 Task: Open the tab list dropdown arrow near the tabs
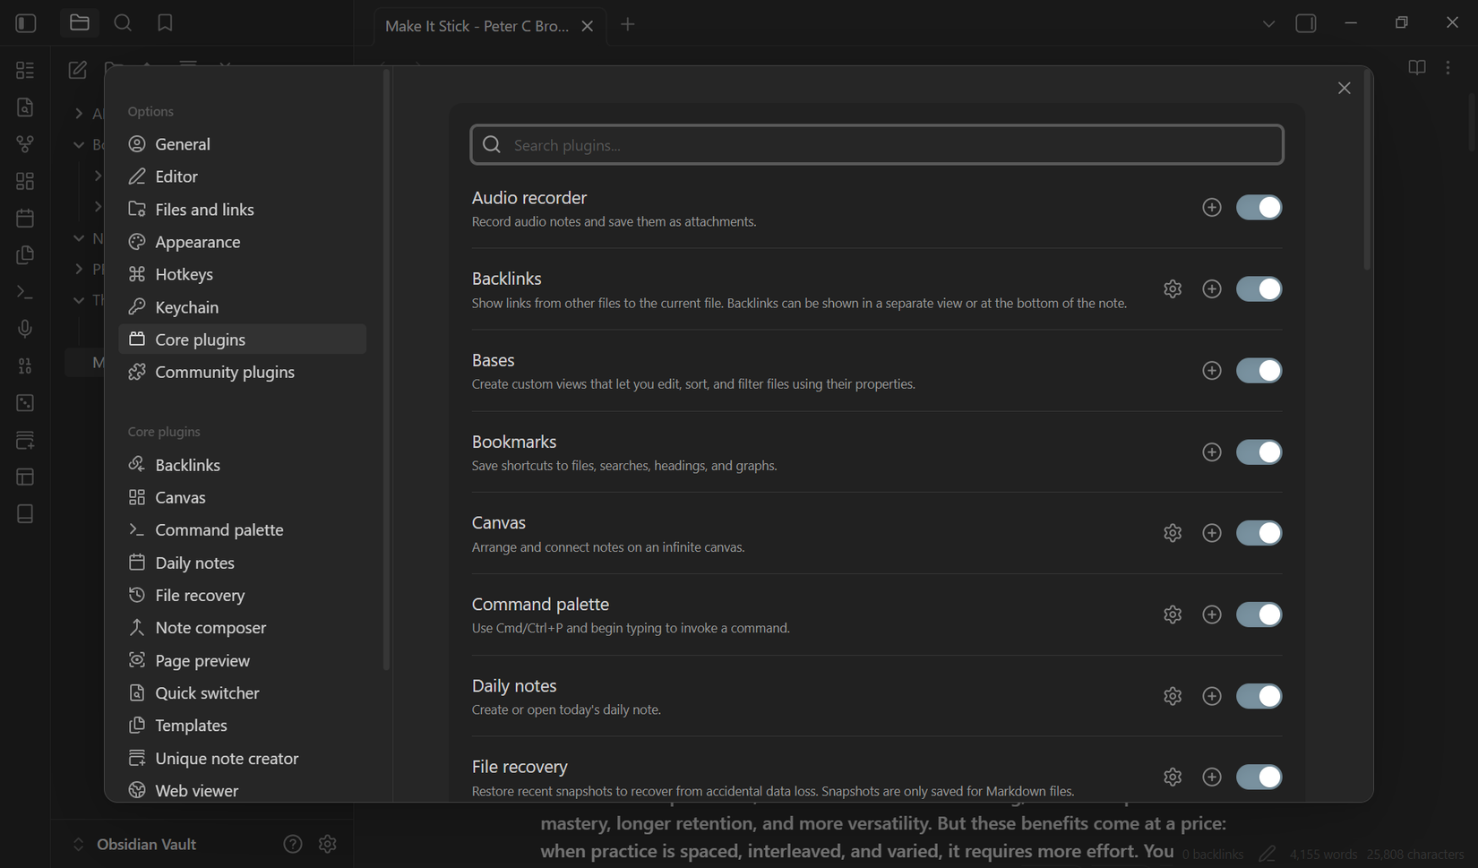(1268, 24)
